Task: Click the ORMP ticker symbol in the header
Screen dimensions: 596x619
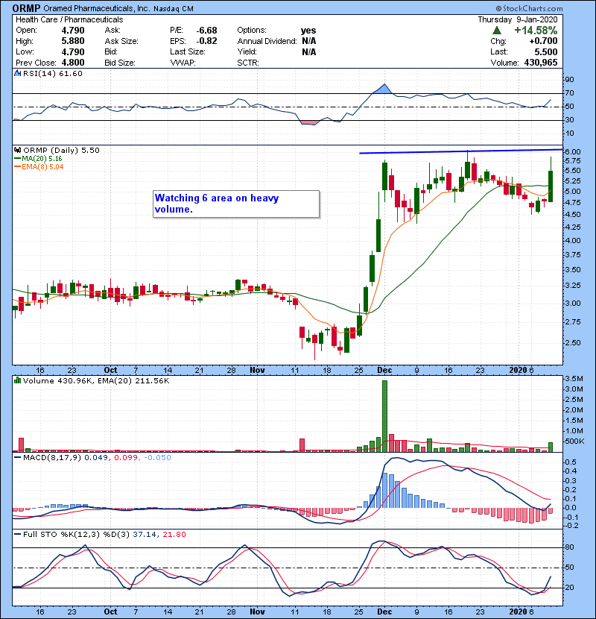Action: (26, 8)
